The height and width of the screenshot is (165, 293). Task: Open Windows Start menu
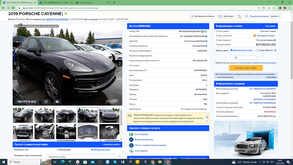pos(4,162)
